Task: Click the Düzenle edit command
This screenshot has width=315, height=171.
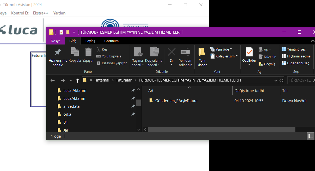Action: point(267,57)
